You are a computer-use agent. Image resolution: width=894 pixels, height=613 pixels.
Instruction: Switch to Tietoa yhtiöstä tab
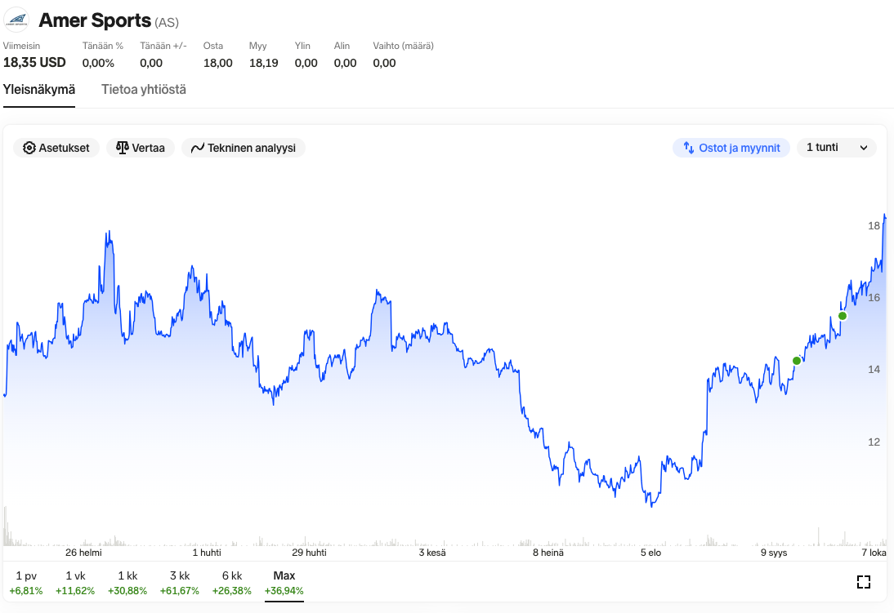pos(144,90)
